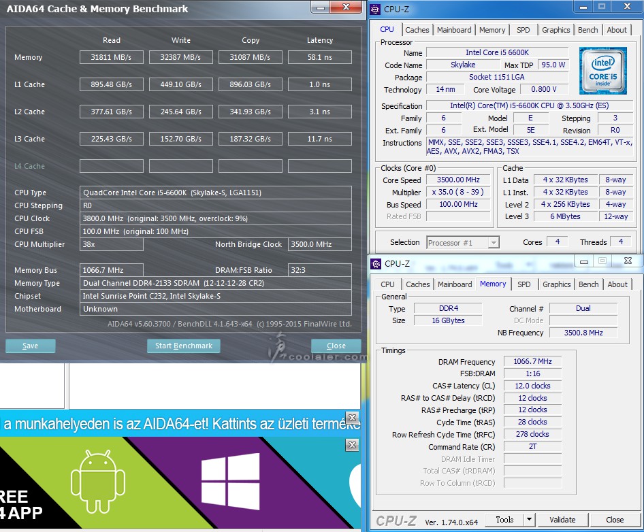Switch to CPU tab in lower CPU-Z window

(387, 284)
